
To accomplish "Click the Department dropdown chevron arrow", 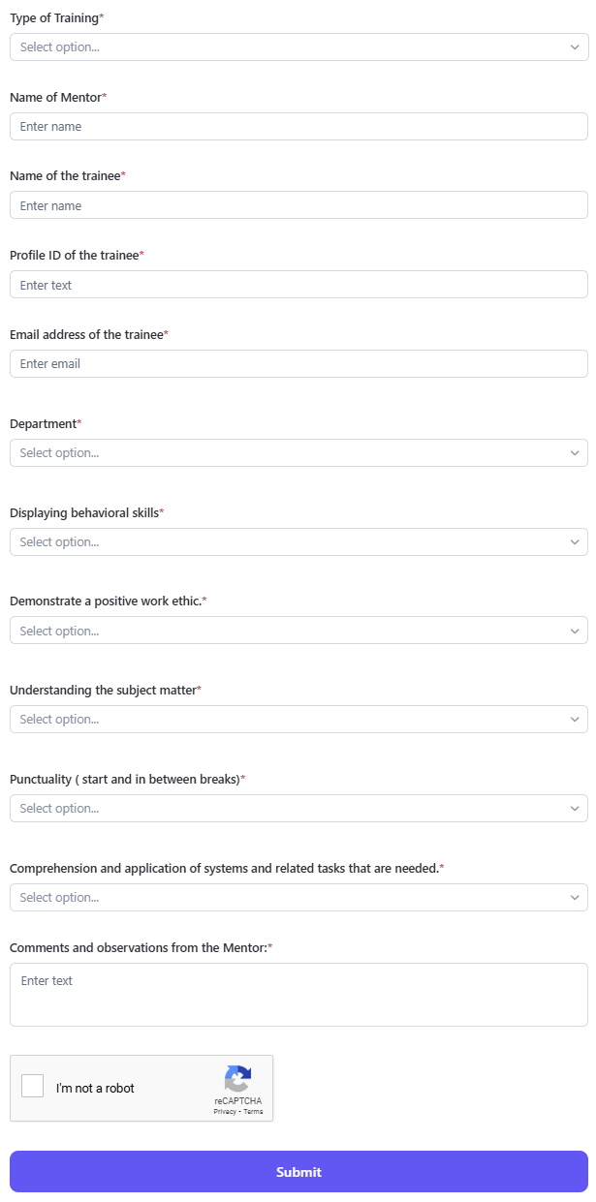I will [x=575, y=452].
